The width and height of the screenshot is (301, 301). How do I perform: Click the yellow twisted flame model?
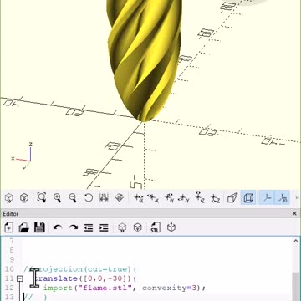click(144, 61)
